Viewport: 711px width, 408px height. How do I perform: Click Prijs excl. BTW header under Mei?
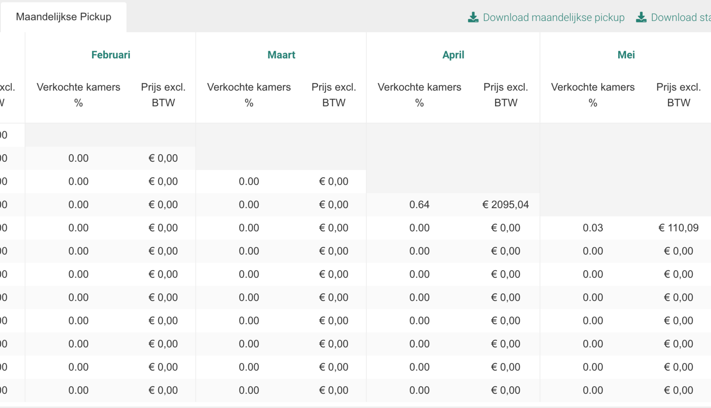pos(679,95)
